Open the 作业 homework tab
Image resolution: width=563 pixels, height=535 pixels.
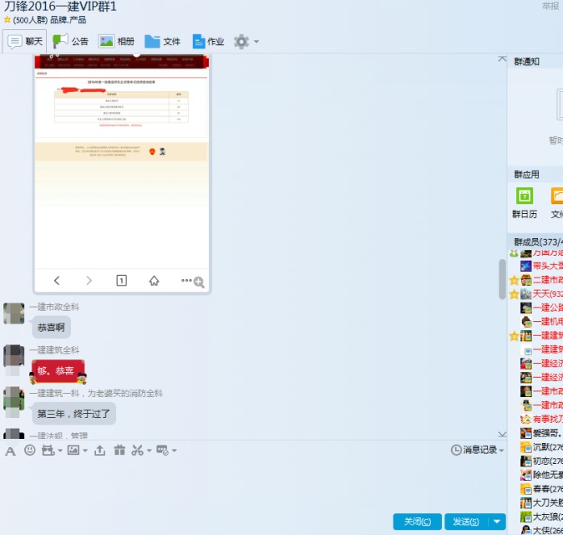(x=208, y=42)
